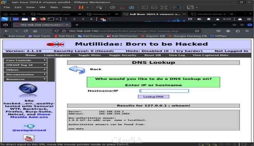Switch to the Windows Server VM tab
254x146 pixels.
coord(213,14)
